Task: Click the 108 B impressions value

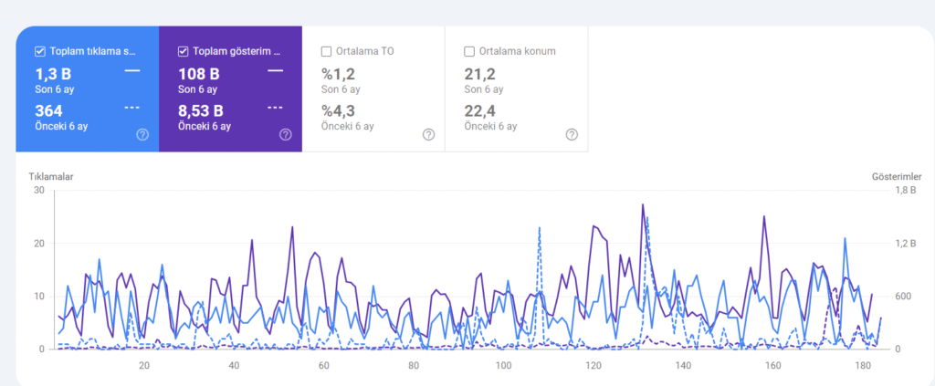Action: tap(199, 74)
